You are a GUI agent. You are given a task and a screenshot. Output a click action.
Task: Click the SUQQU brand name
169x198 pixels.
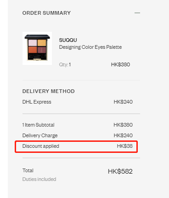point(68,40)
